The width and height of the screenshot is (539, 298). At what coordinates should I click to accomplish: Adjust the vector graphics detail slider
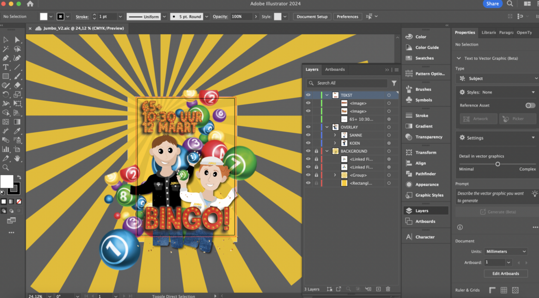497,164
